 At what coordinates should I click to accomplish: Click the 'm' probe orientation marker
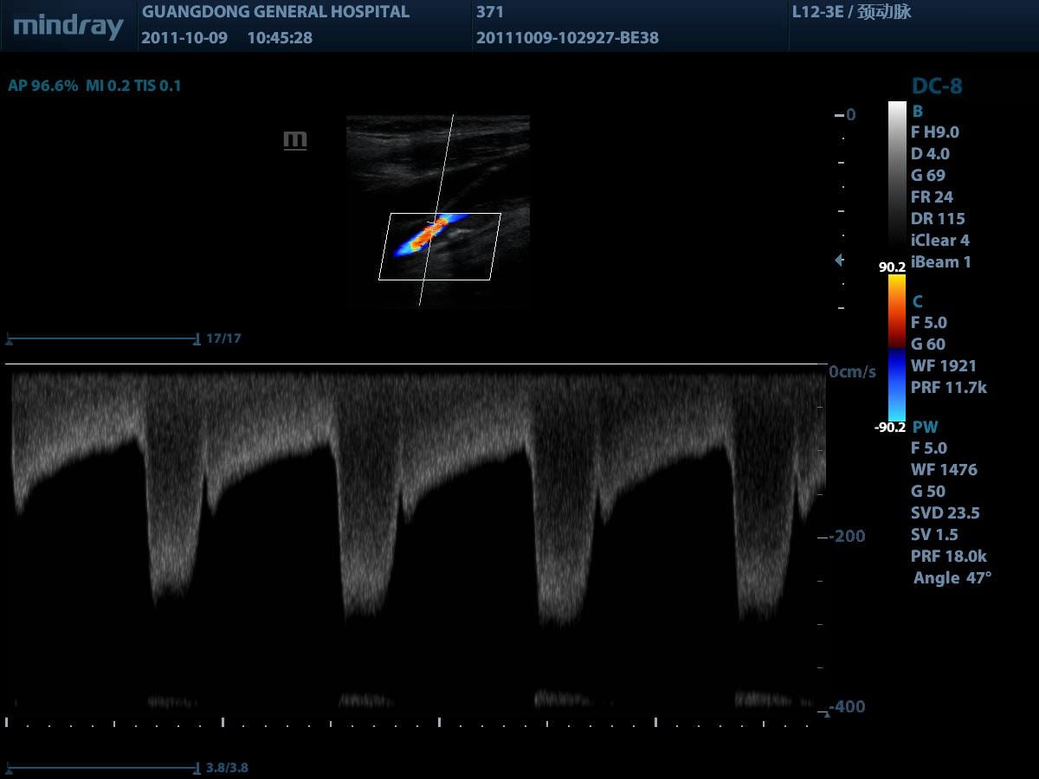pyautogui.click(x=295, y=140)
